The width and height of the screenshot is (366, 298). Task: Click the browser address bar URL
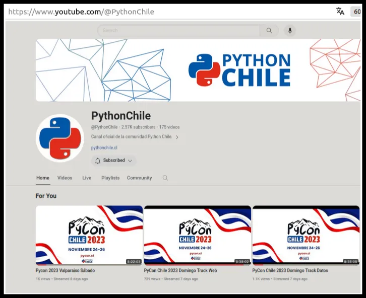(81, 12)
